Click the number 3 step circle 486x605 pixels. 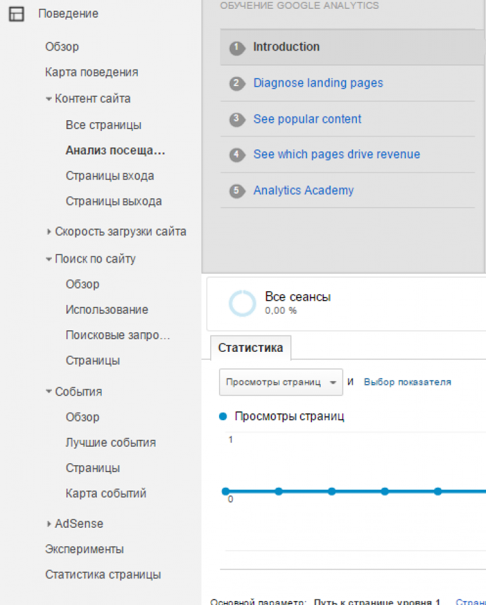click(237, 120)
